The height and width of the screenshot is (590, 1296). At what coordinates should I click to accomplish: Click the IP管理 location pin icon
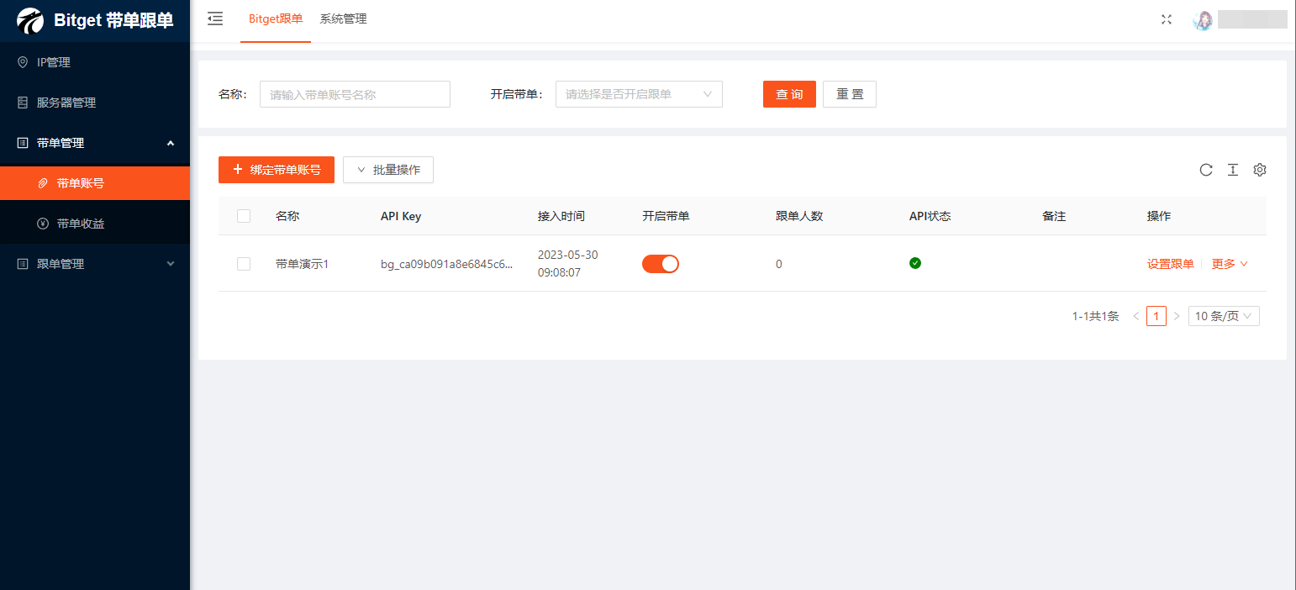23,62
